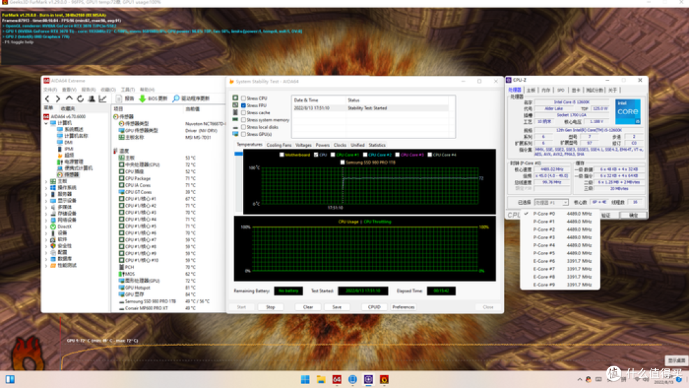Switch to the Voltages tab
Viewport: 689px width, 388px height.
coord(303,145)
